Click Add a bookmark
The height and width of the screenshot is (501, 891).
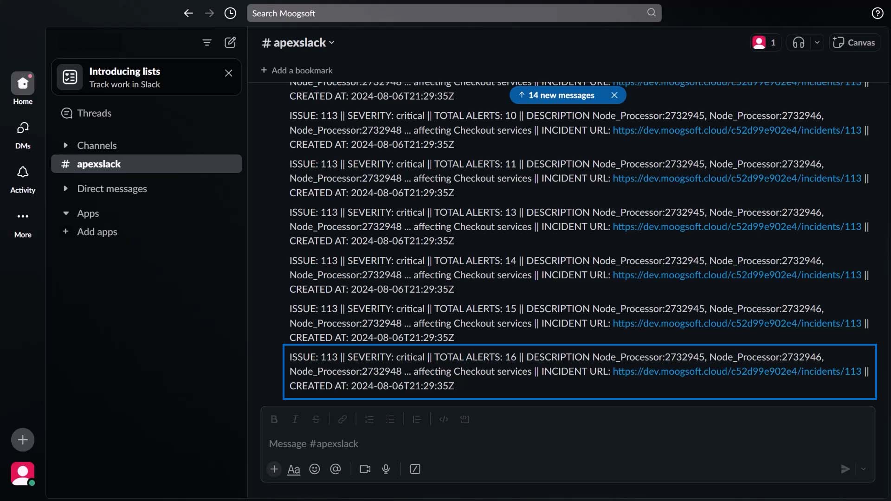tap(297, 71)
